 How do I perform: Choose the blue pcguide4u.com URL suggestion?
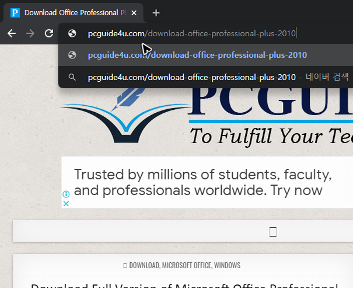[205, 55]
